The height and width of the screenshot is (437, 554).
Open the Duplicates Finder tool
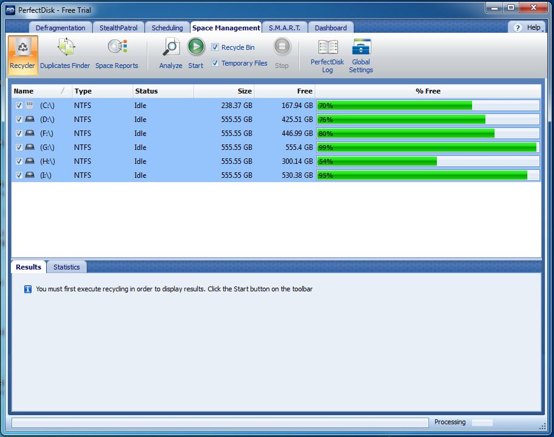66,49
